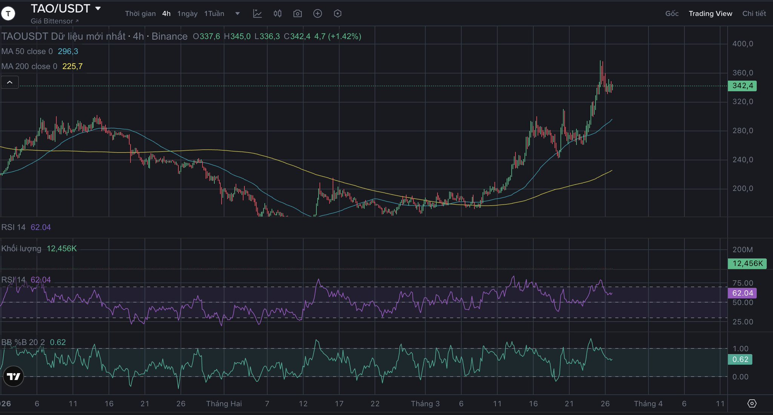
Task: Select the Trading View tab
Action: [710, 14]
